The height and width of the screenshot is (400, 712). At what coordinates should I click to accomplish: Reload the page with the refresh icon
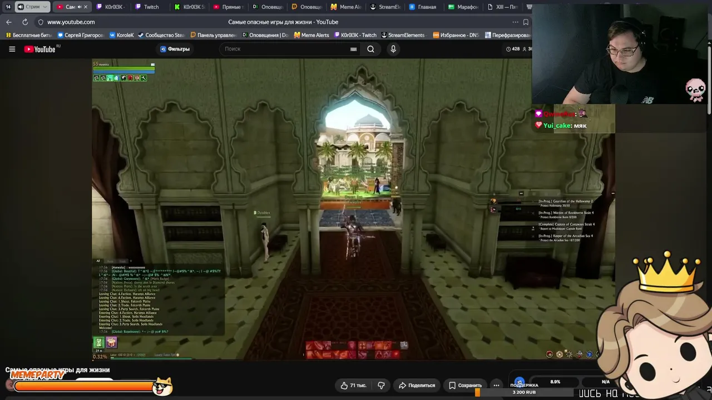coord(25,22)
